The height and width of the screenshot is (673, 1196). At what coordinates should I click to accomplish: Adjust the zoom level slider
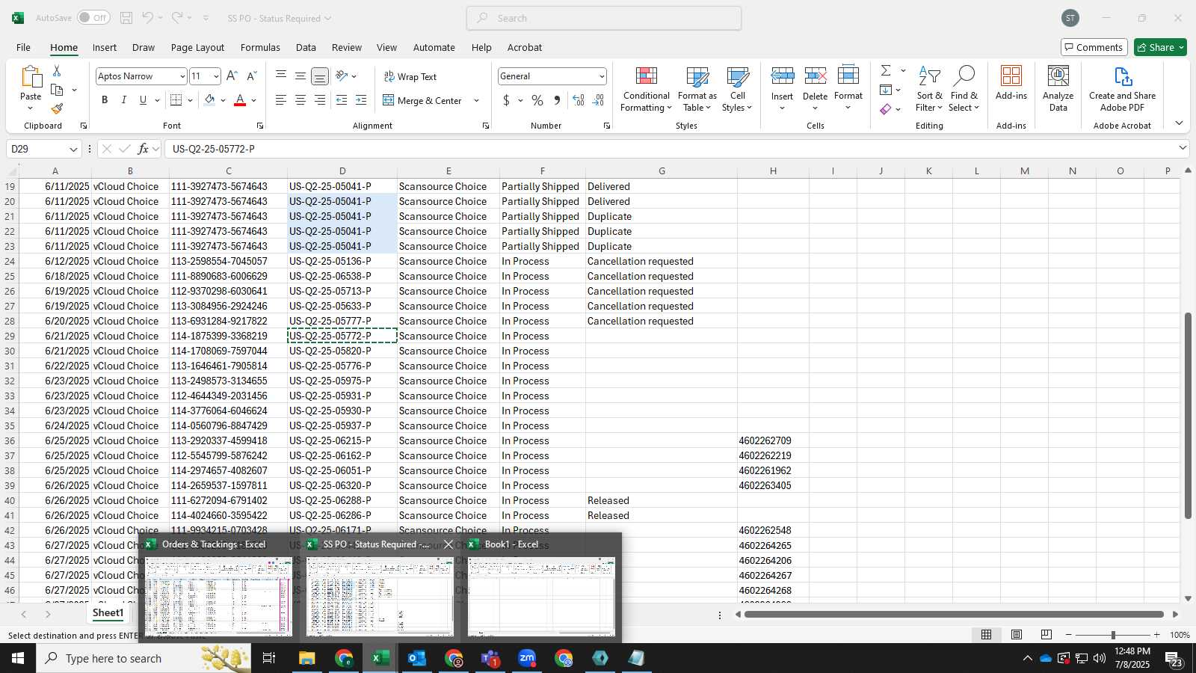pos(1113,635)
